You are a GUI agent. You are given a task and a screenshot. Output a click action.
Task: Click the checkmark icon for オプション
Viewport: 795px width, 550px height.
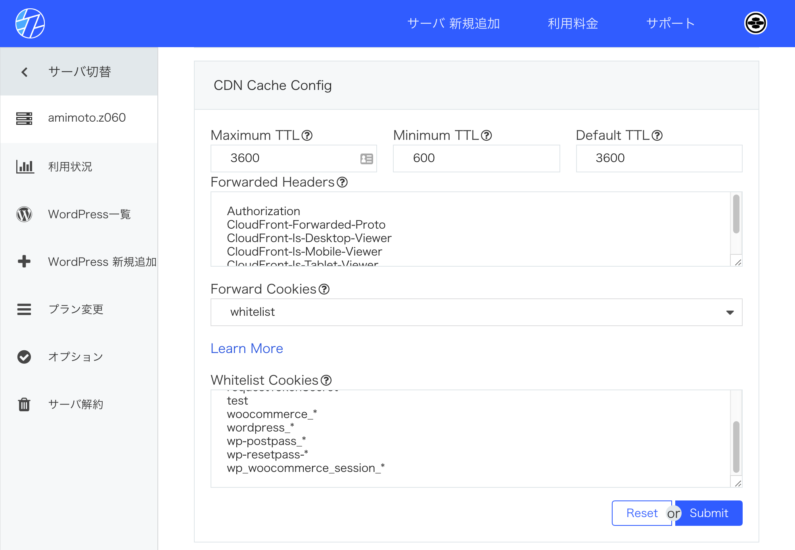pyautogui.click(x=24, y=357)
